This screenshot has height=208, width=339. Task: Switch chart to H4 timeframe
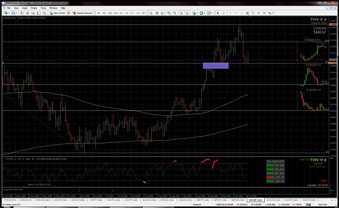127,13
